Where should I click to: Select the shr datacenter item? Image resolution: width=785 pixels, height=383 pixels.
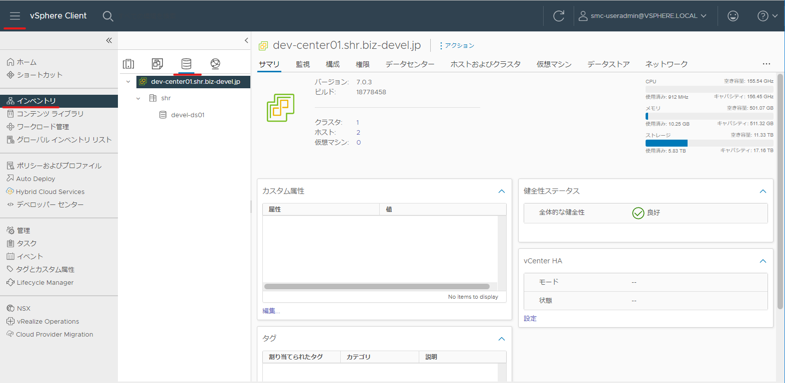[x=166, y=98]
